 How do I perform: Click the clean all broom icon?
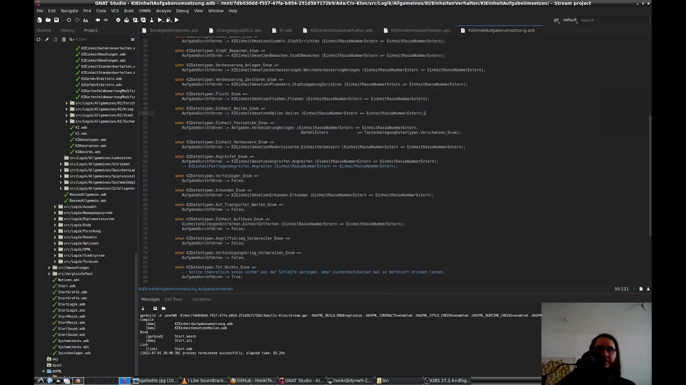pos(152,20)
